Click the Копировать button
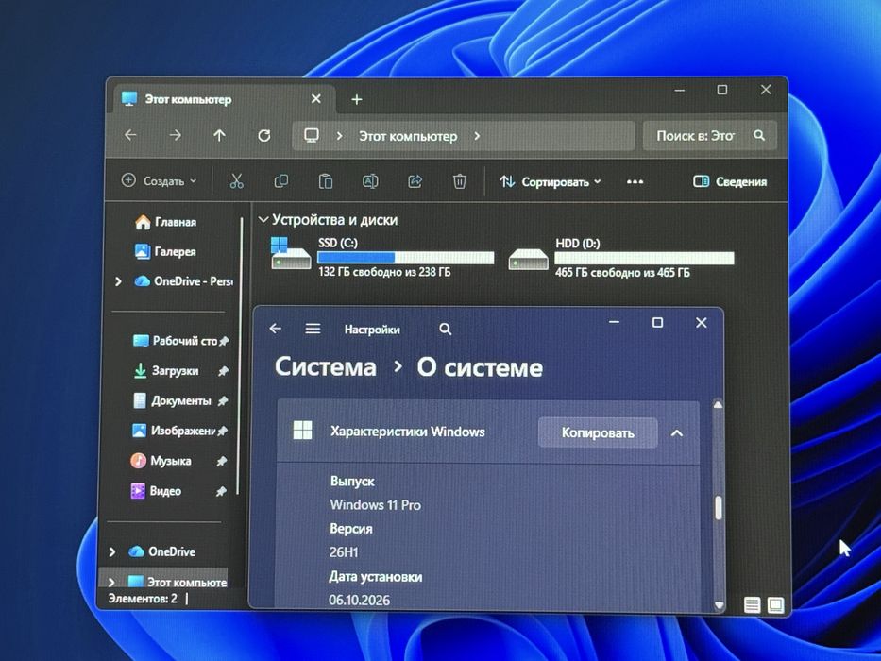This screenshot has width=881, height=661. [598, 432]
